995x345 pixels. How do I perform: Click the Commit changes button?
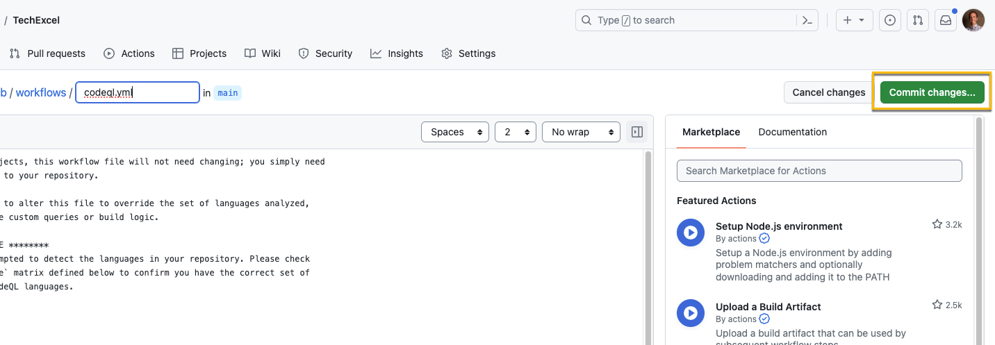click(x=932, y=92)
